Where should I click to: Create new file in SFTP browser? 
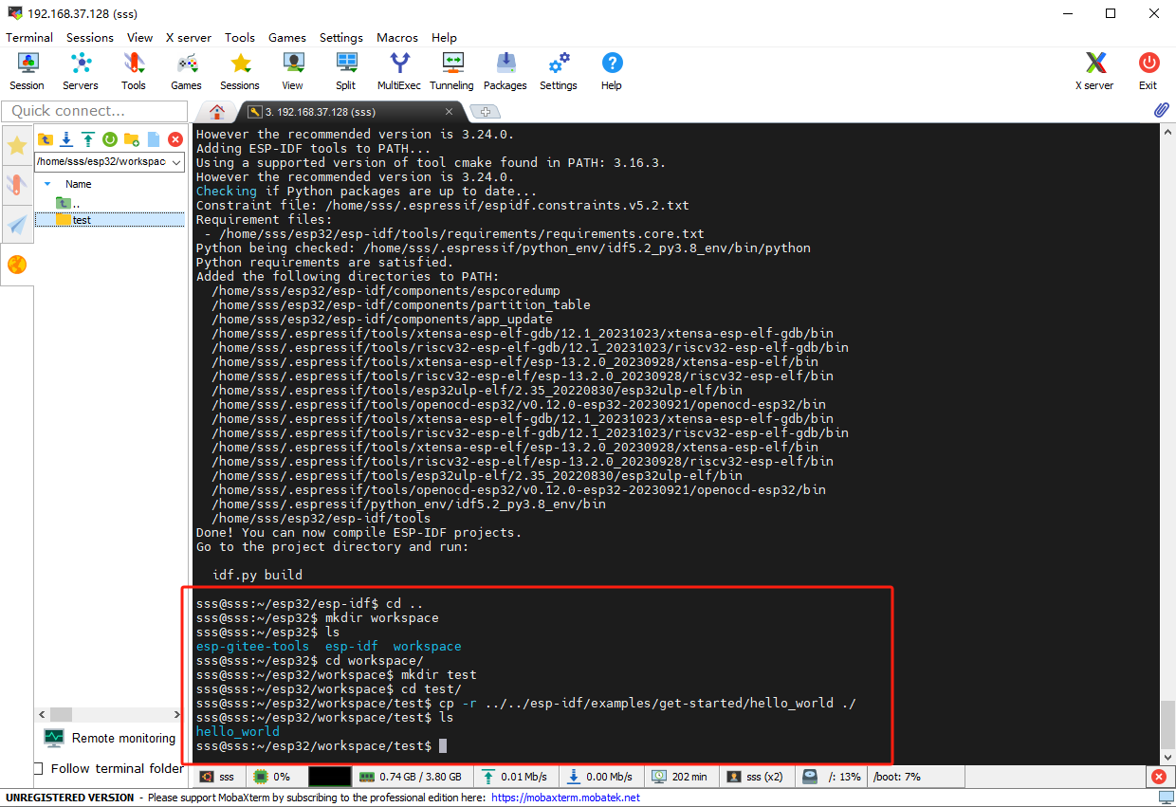coord(154,139)
